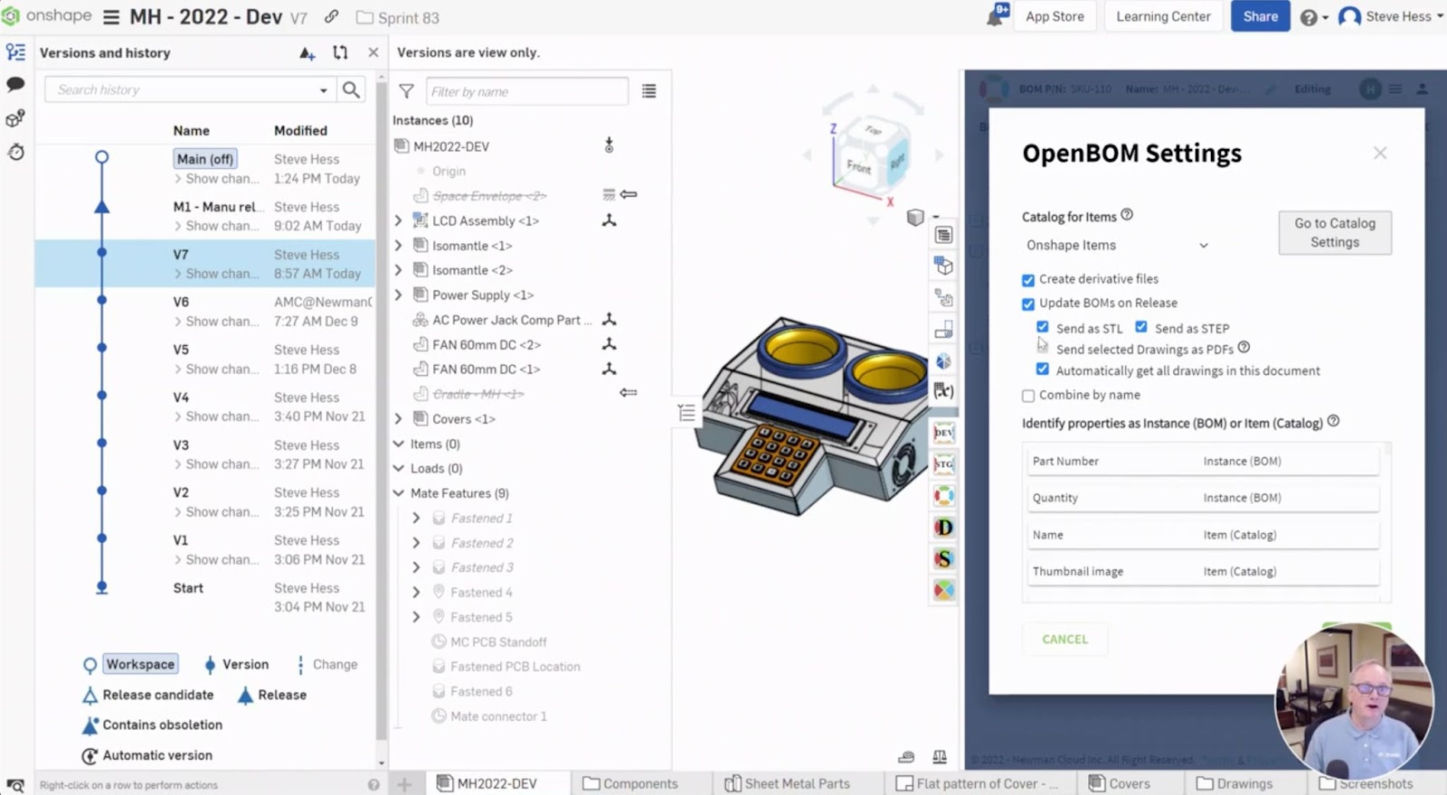Select the MH2022-DEV bottom tab
Screen dimensions: 1447x795
(x=487, y=783)
